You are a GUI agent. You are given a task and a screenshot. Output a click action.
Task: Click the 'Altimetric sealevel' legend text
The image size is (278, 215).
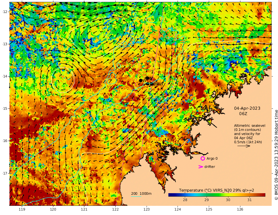coord(250,126)
